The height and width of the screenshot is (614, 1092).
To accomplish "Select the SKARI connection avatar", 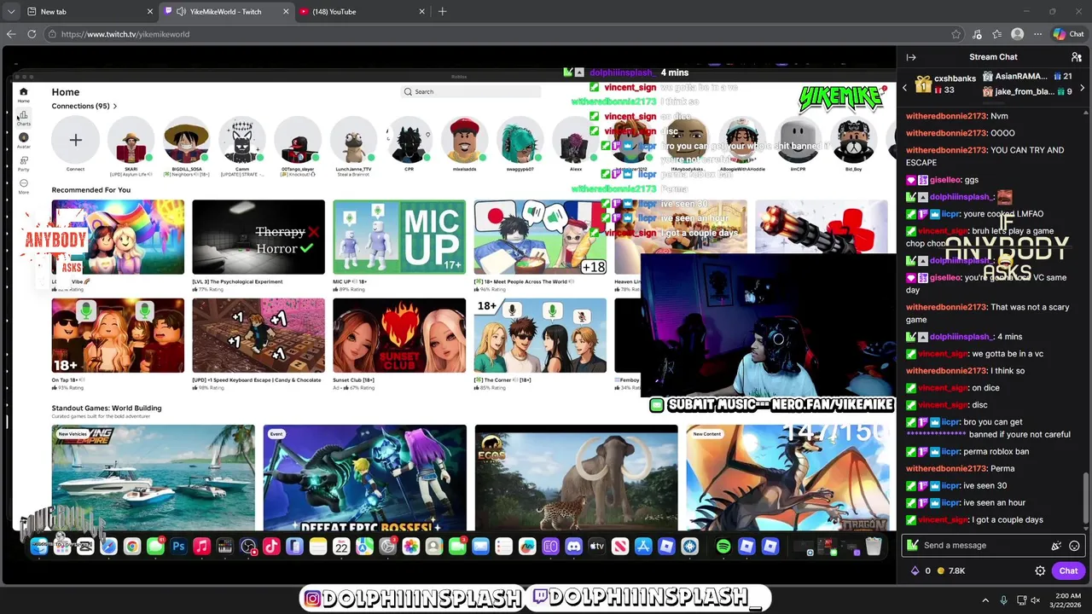I will [131, 140].
